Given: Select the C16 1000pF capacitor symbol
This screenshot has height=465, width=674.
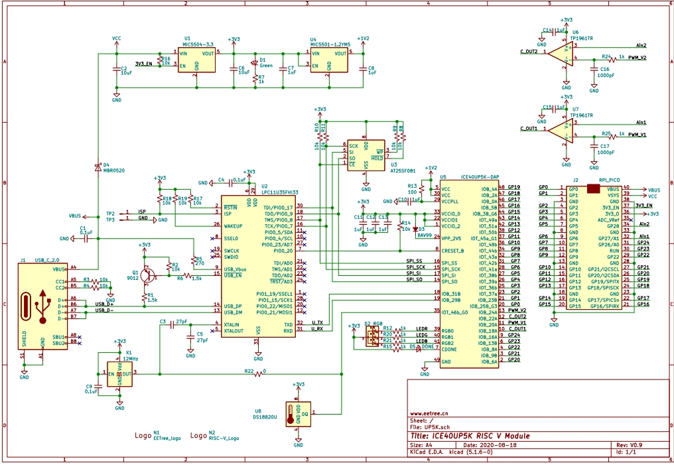Looking at the screenshot, I should pos(594,69).
